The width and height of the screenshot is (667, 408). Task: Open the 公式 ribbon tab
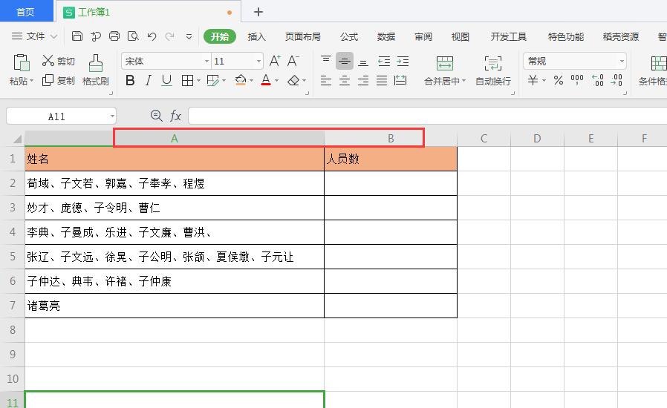[349, 36]
